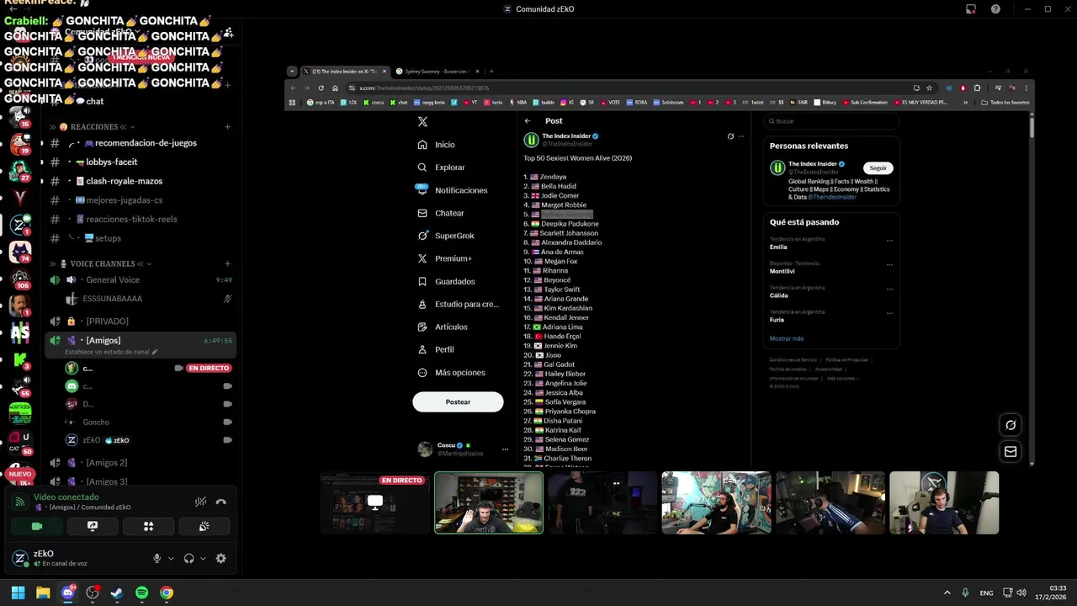Click connection signal strength icon
The height and width of the screenshot is (606, 1077).
click(20, 502)
